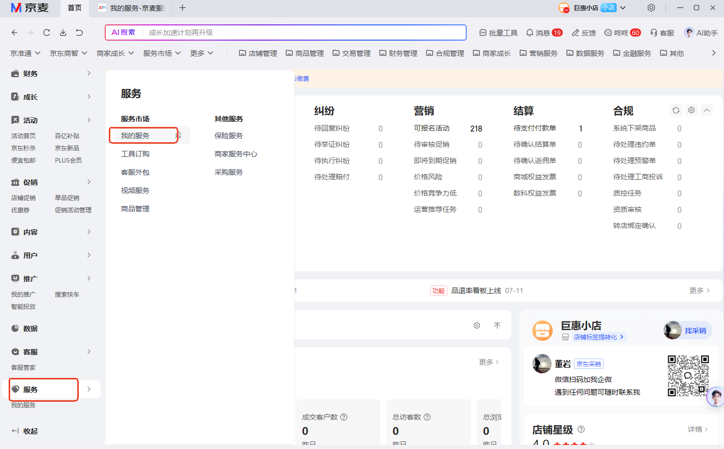Collapse sidebar with 收起
This screenshot has width=724, height=449.
pyautogui.click(x=24, y=431)
